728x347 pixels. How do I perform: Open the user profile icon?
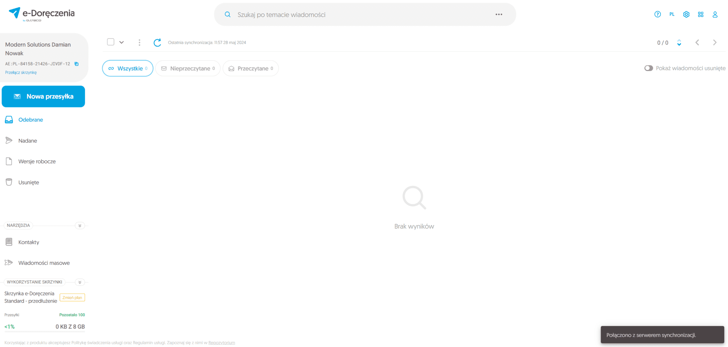[x=715, y=14]
